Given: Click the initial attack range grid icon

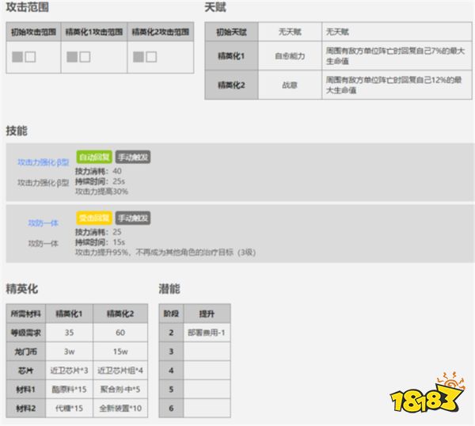Looking at the screenshot, I should (24, 57).
